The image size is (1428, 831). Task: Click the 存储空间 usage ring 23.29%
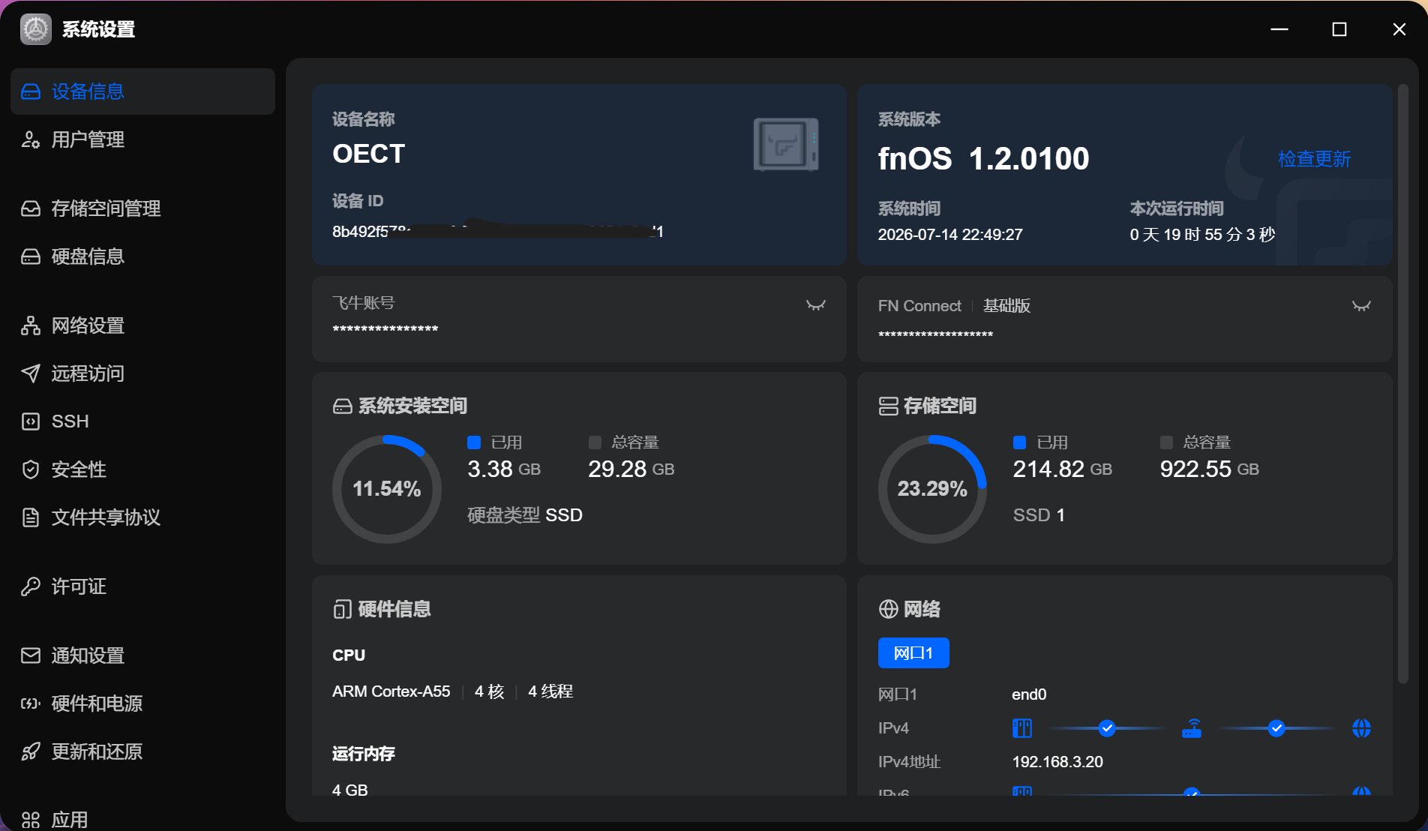[x=932, y=489]
